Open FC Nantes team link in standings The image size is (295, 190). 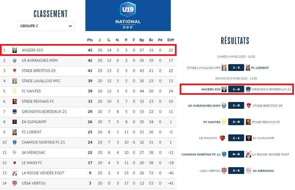[x=32, y=91]
